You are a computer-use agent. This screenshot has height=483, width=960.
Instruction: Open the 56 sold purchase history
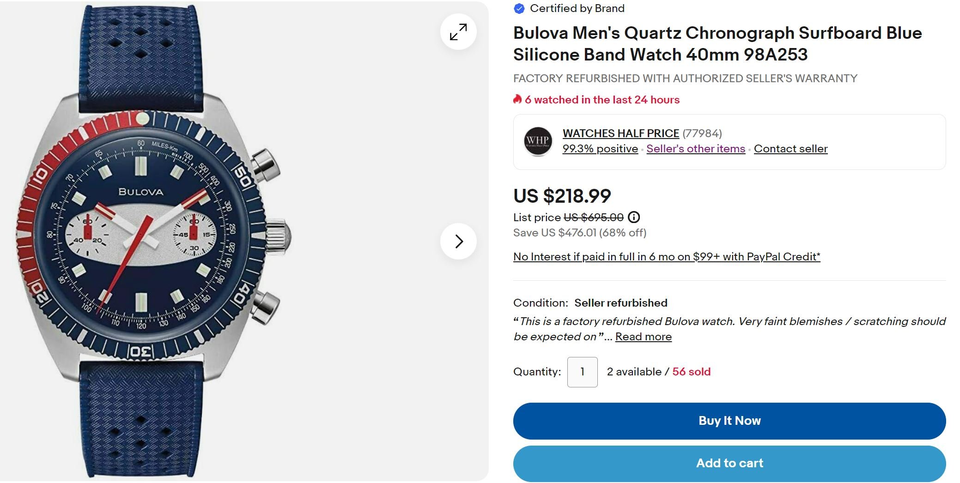pos(691,372)
